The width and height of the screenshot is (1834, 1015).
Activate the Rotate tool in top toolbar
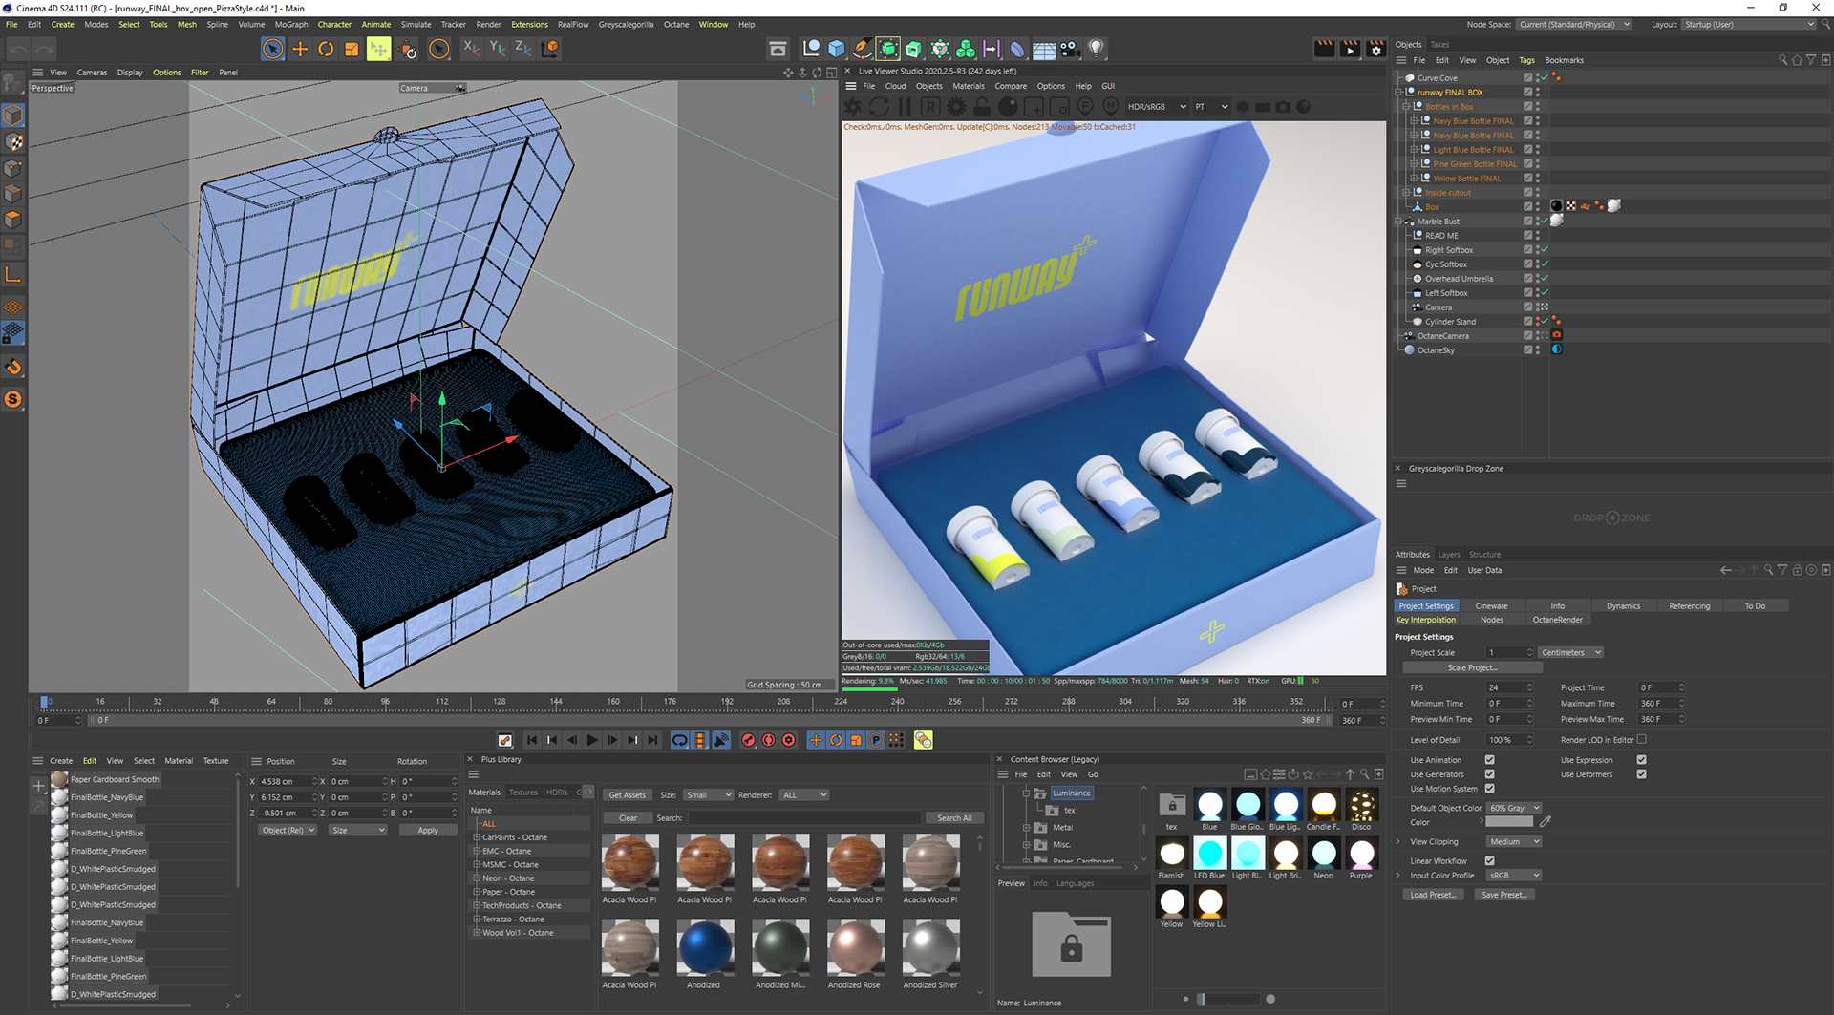pos(326,49)
